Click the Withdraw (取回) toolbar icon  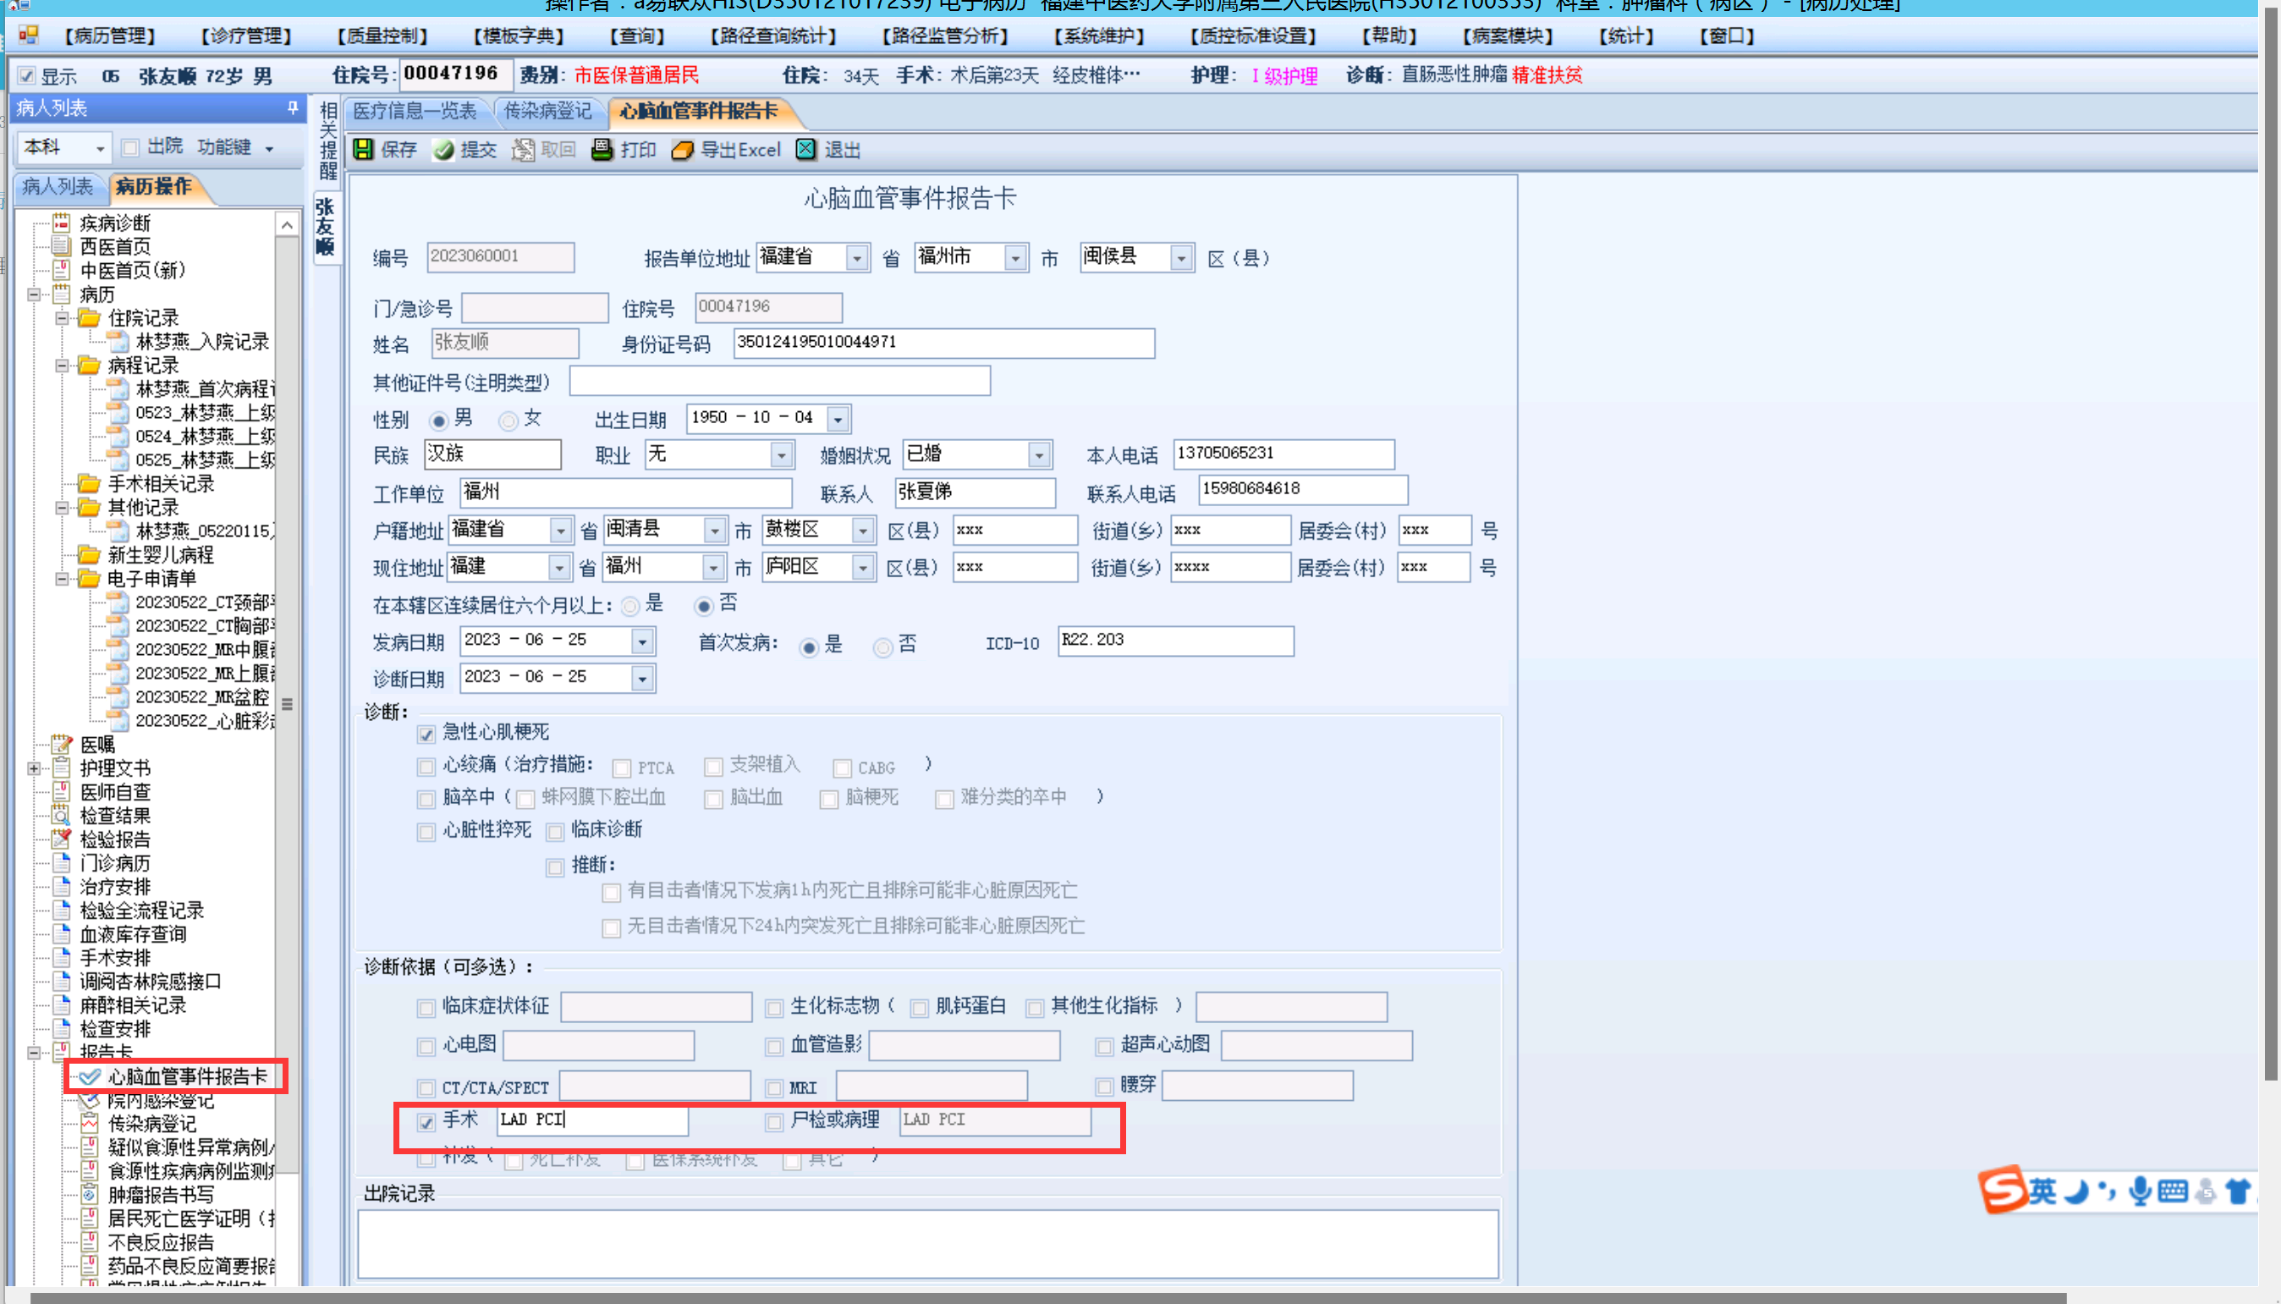coord(523,150)
